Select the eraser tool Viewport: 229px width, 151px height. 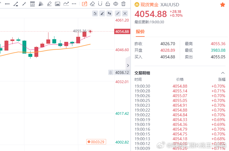pyautogui.click(x=92, y=4)
